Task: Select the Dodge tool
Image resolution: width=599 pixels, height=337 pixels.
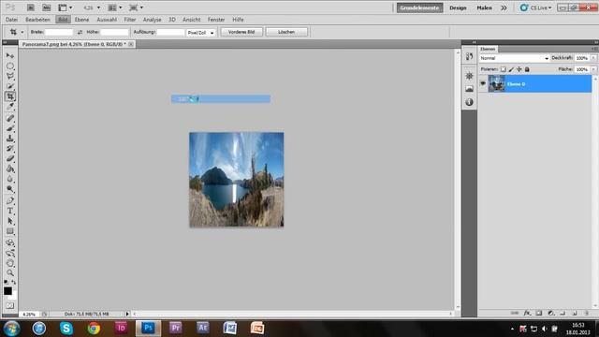Action: click(x=10, y=189)
